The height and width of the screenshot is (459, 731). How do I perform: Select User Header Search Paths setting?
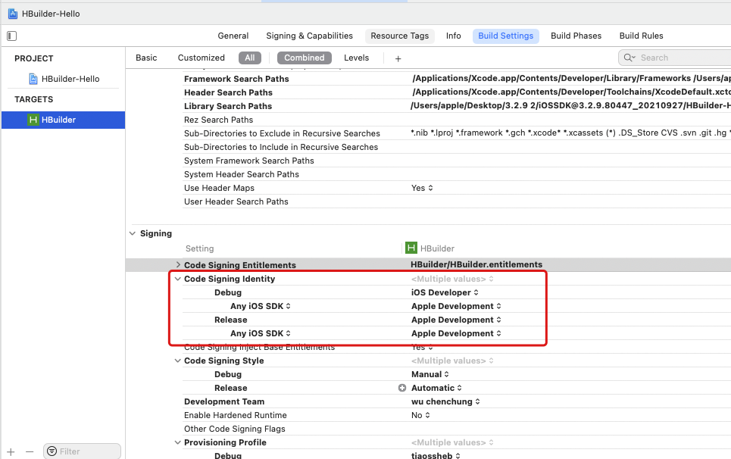(x=236, y=201)
